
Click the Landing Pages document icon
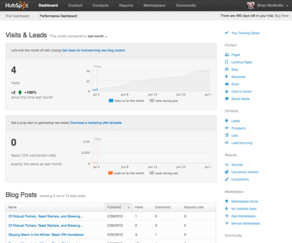click(x=226, y=62)
